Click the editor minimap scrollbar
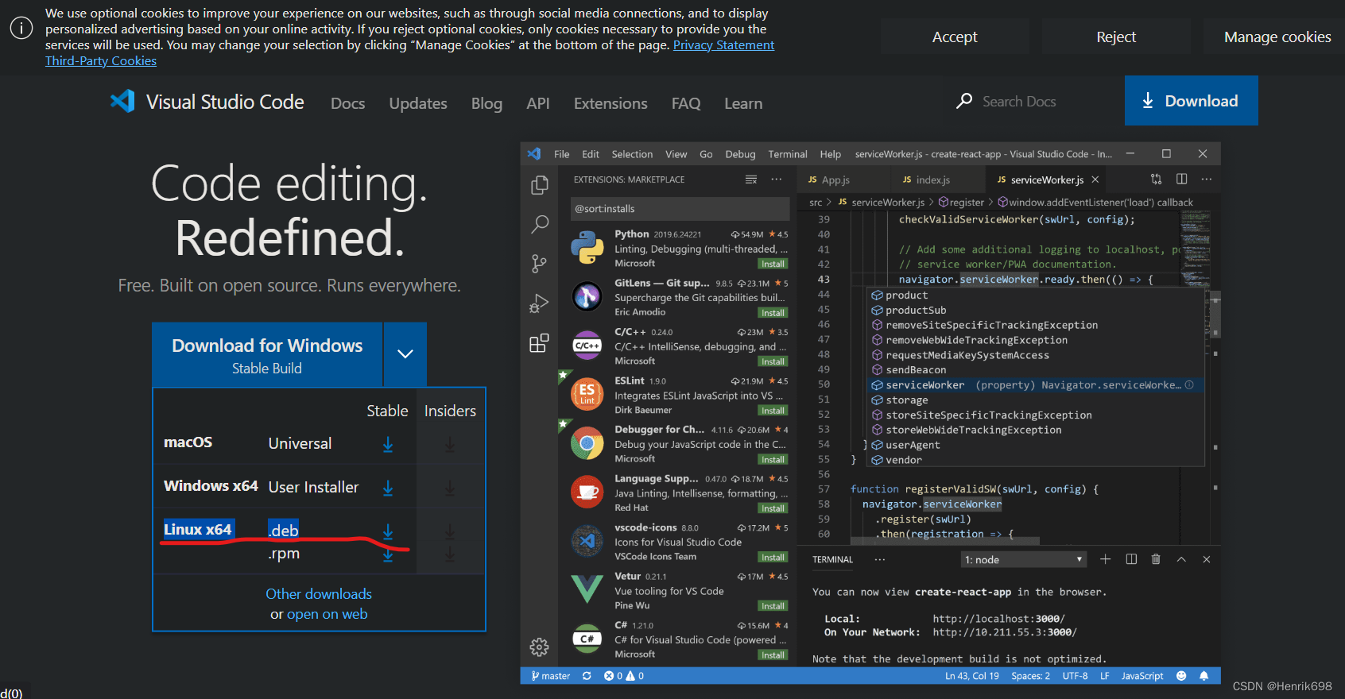 1215,314
